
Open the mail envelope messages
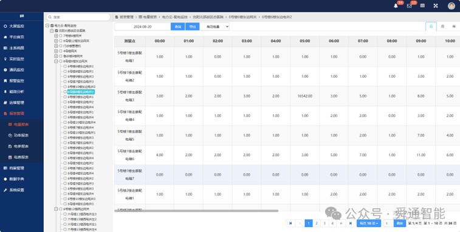click(x=409, y=6)
